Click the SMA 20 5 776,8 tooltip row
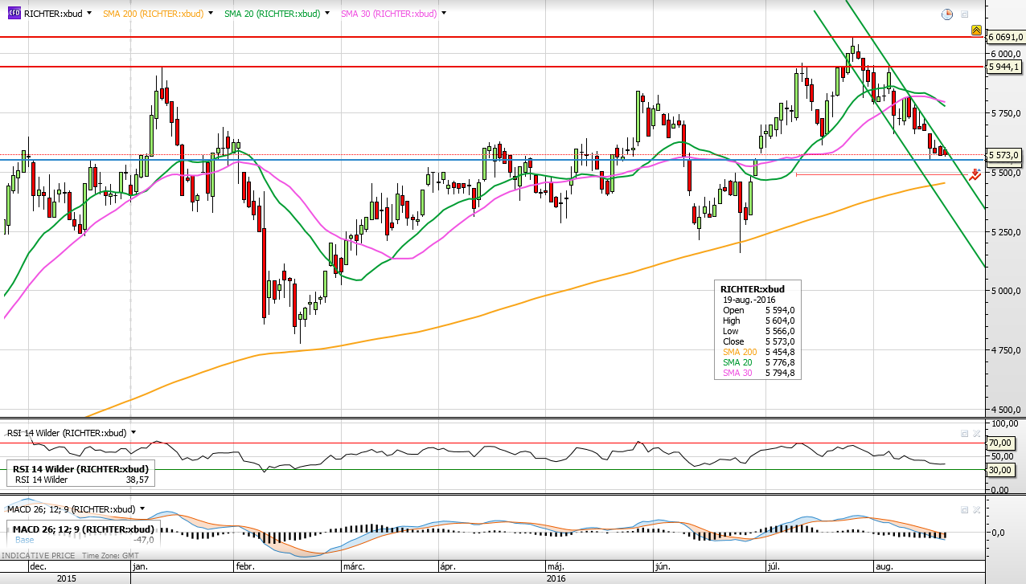This screenshot has height=584, width=1026. 758,362
